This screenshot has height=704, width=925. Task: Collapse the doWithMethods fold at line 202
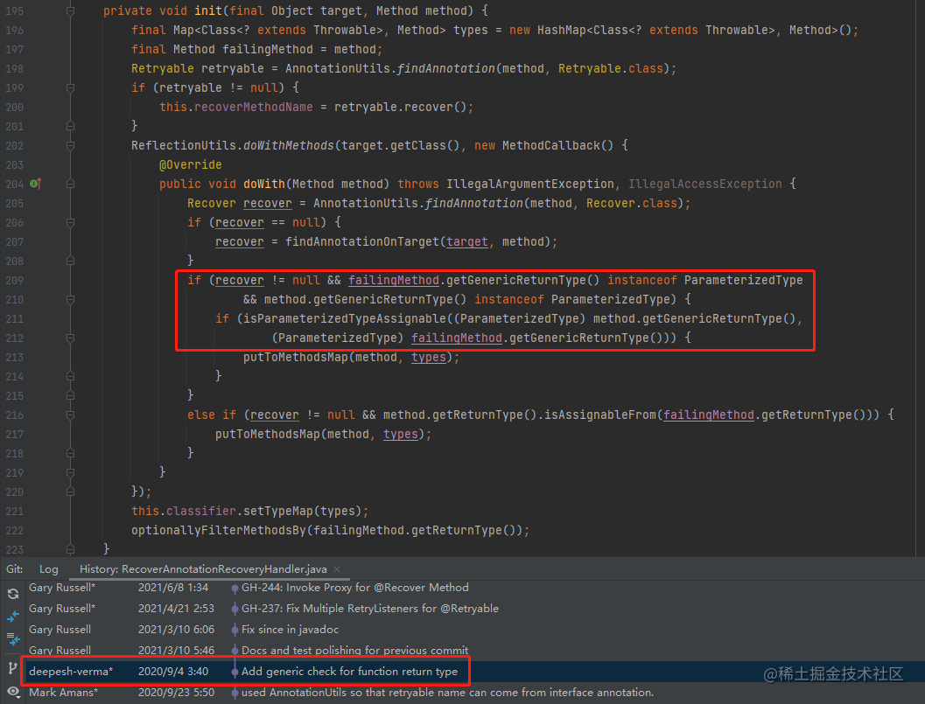click(70, 146)
